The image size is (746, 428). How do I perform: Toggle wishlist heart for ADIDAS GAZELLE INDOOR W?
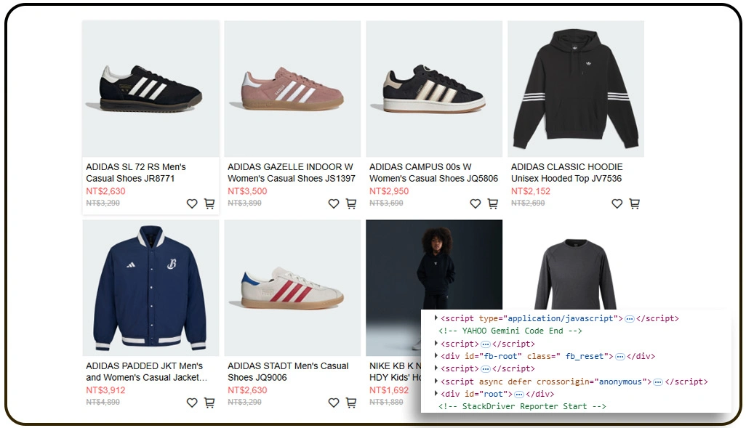click(x=334, y=204)
